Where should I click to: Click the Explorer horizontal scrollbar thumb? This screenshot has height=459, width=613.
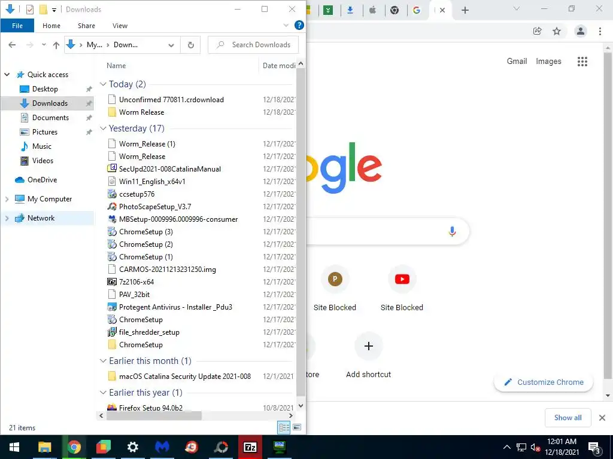[154, 416]
